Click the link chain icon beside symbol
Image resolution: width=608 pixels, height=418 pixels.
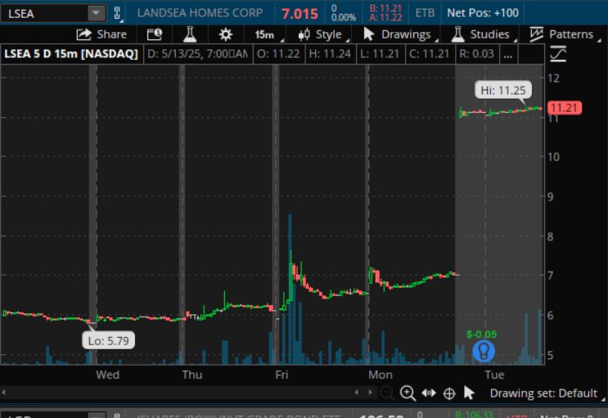(117, 13)
